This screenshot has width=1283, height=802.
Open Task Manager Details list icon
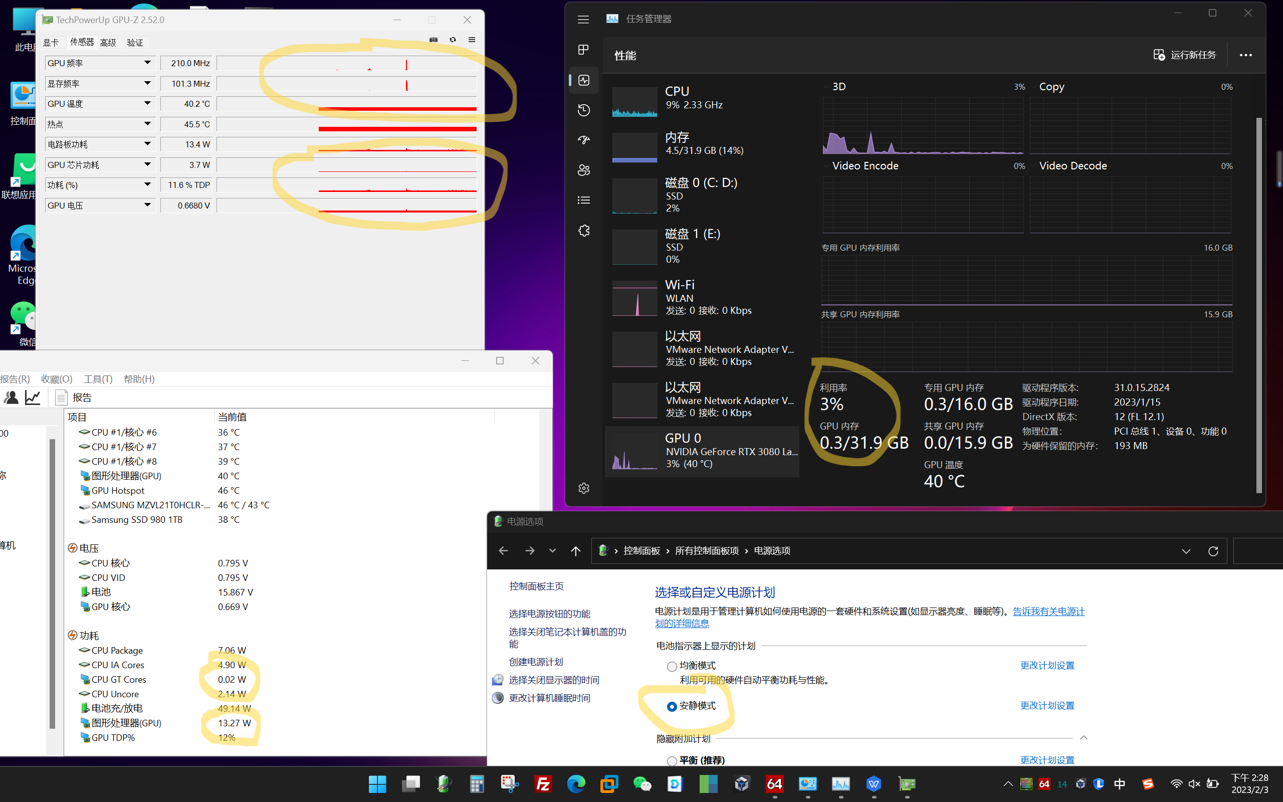(584, 200)
